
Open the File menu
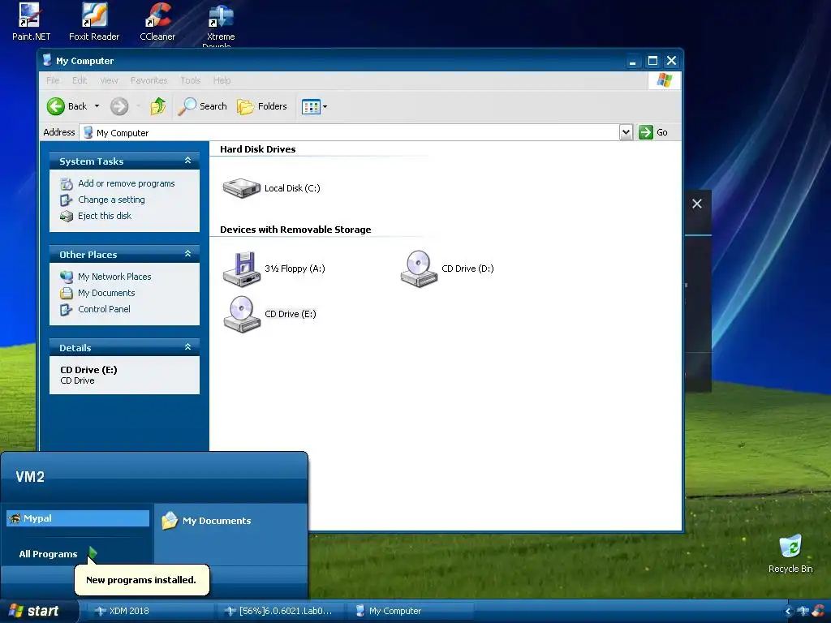point(53,80)
